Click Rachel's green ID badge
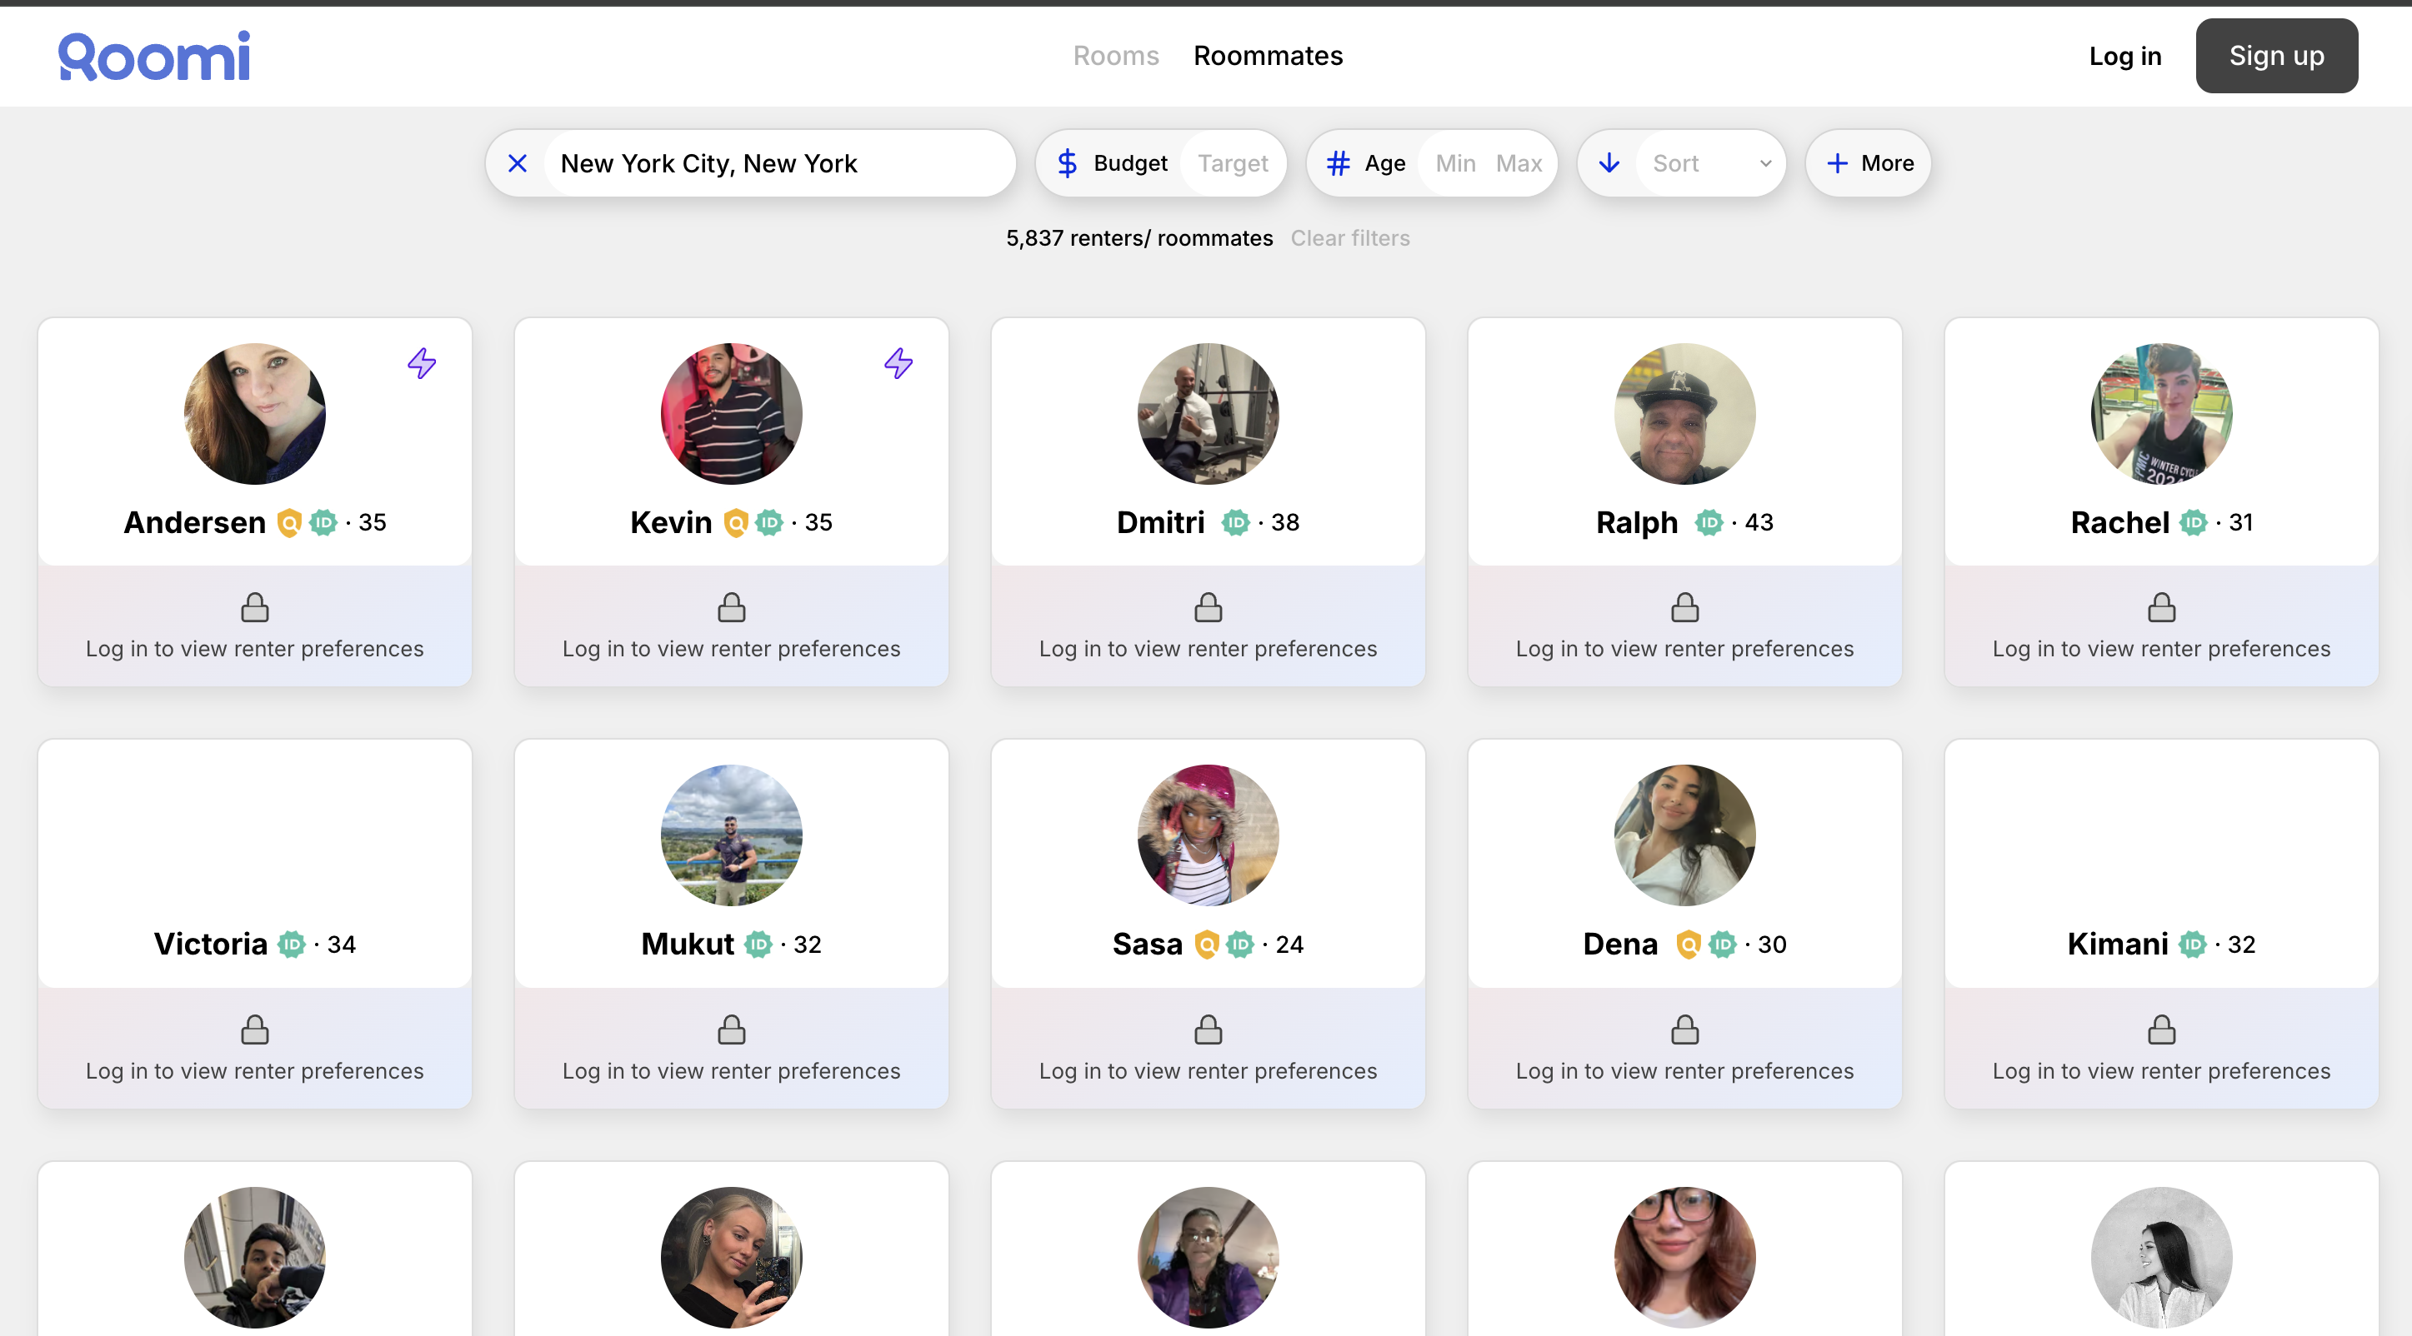 [2193, 522]
